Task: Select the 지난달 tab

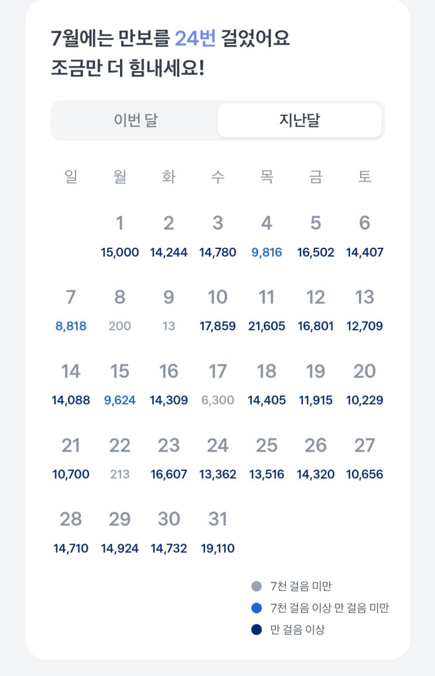Action: click(x=299, y=121)
